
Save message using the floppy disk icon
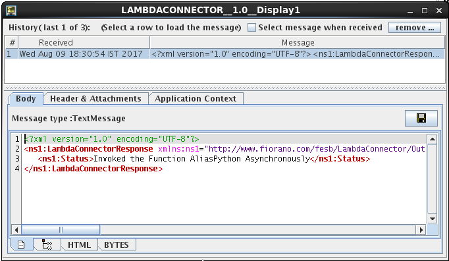[421, 118]
